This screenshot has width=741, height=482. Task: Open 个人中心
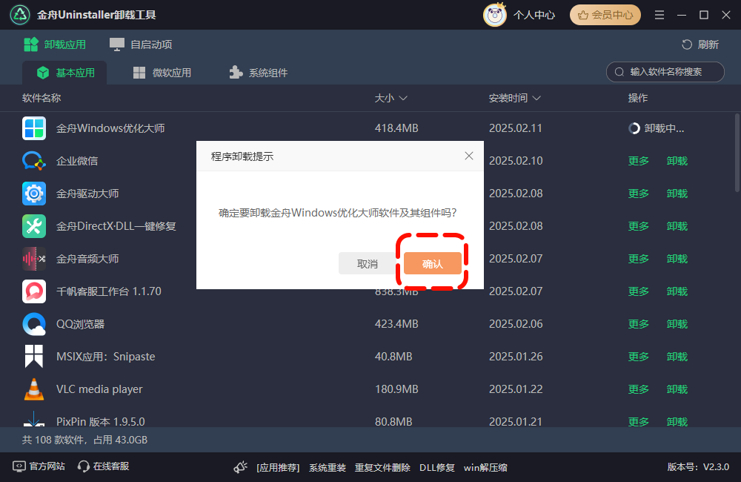coord(534,15)
